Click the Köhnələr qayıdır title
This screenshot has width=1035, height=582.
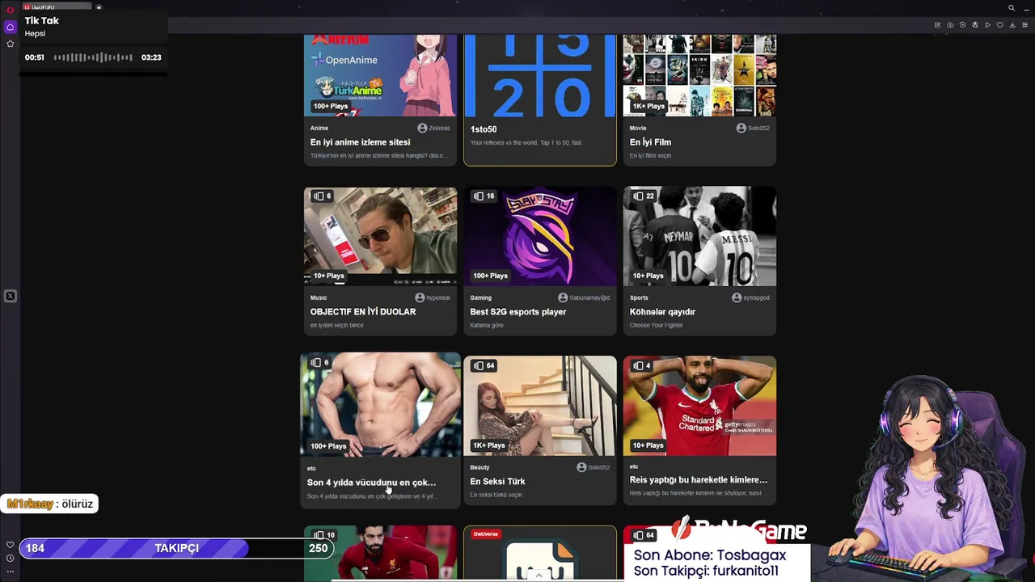pos(662,312)
